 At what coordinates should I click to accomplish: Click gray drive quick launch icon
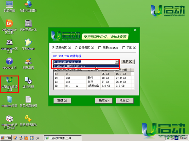point(37,138)
